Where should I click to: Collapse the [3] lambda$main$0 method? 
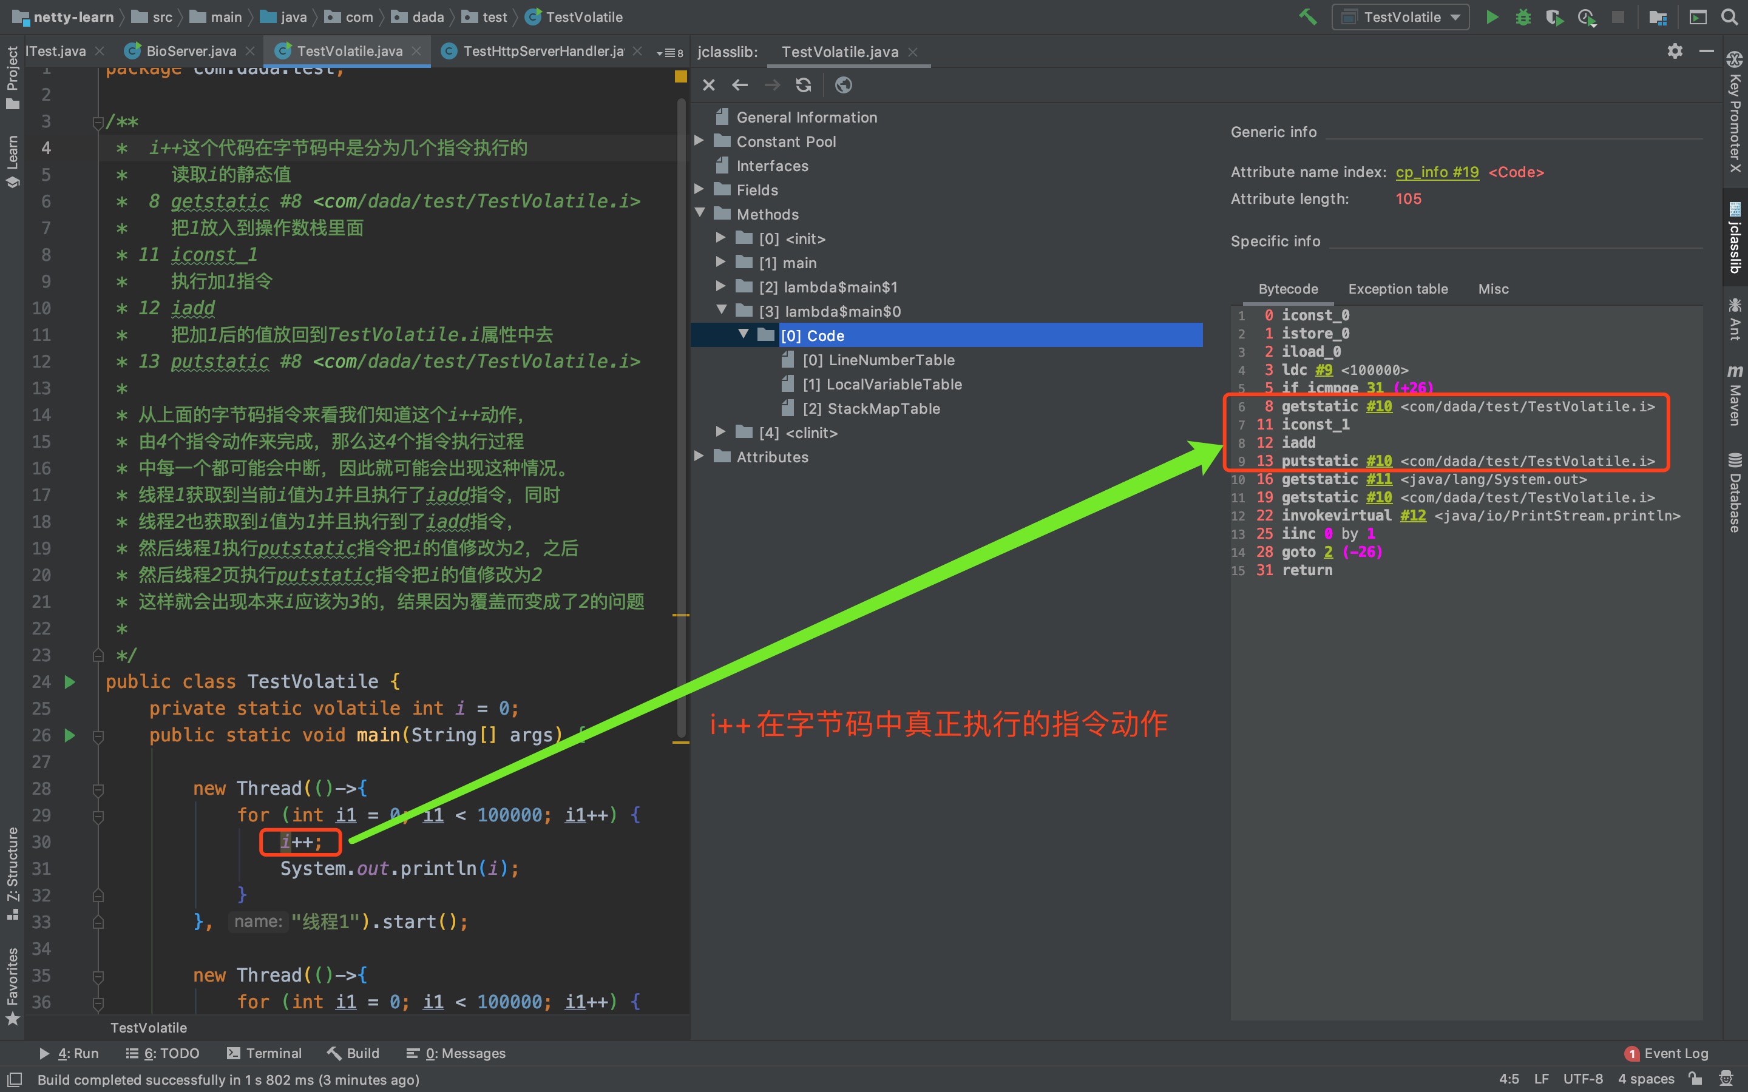pos(721,310)
